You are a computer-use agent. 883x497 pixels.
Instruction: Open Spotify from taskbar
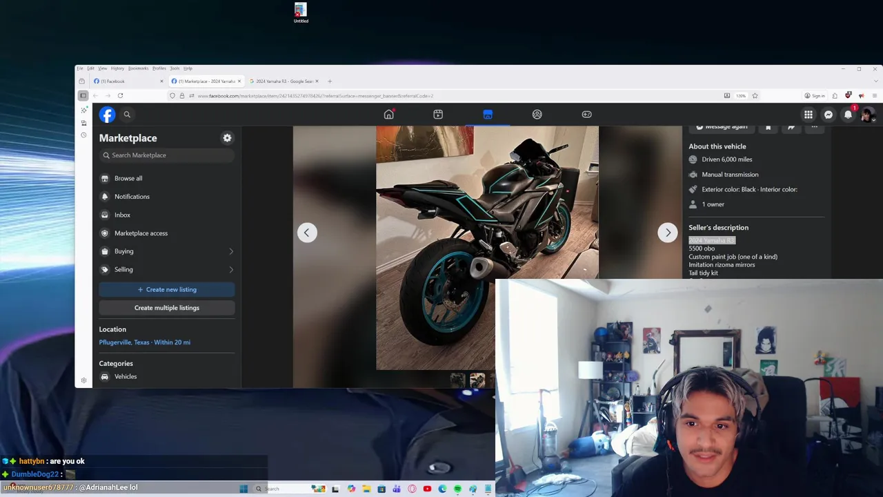tap(457, 489)
